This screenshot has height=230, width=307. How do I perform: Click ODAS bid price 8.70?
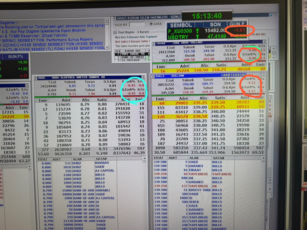[85, 144]
